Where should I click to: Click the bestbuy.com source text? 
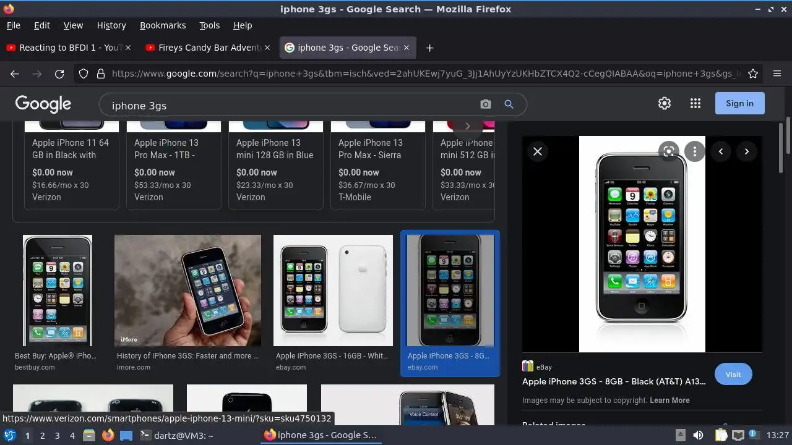(35, 367)
